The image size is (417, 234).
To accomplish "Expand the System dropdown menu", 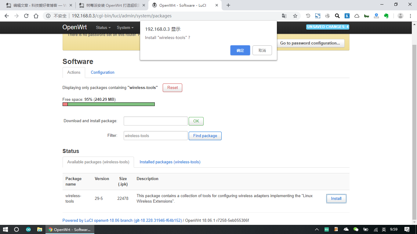I will click(125, 28).
